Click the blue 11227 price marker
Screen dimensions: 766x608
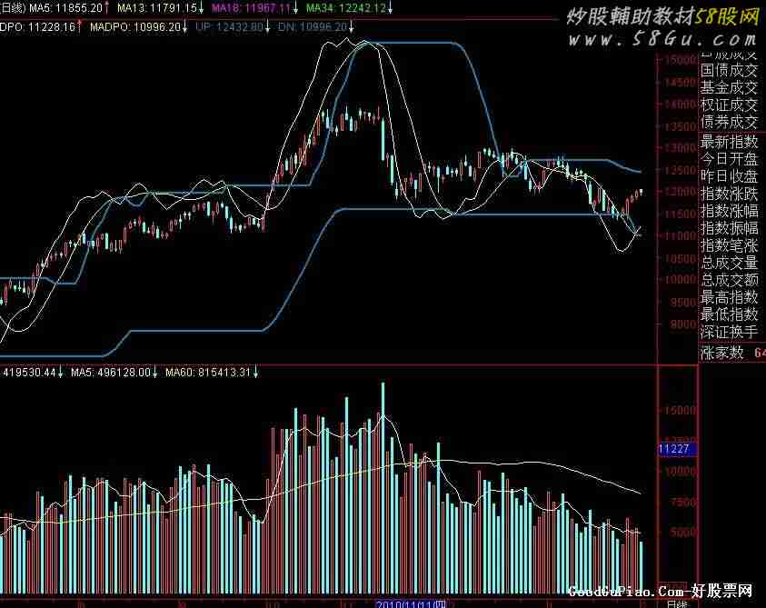673,449
